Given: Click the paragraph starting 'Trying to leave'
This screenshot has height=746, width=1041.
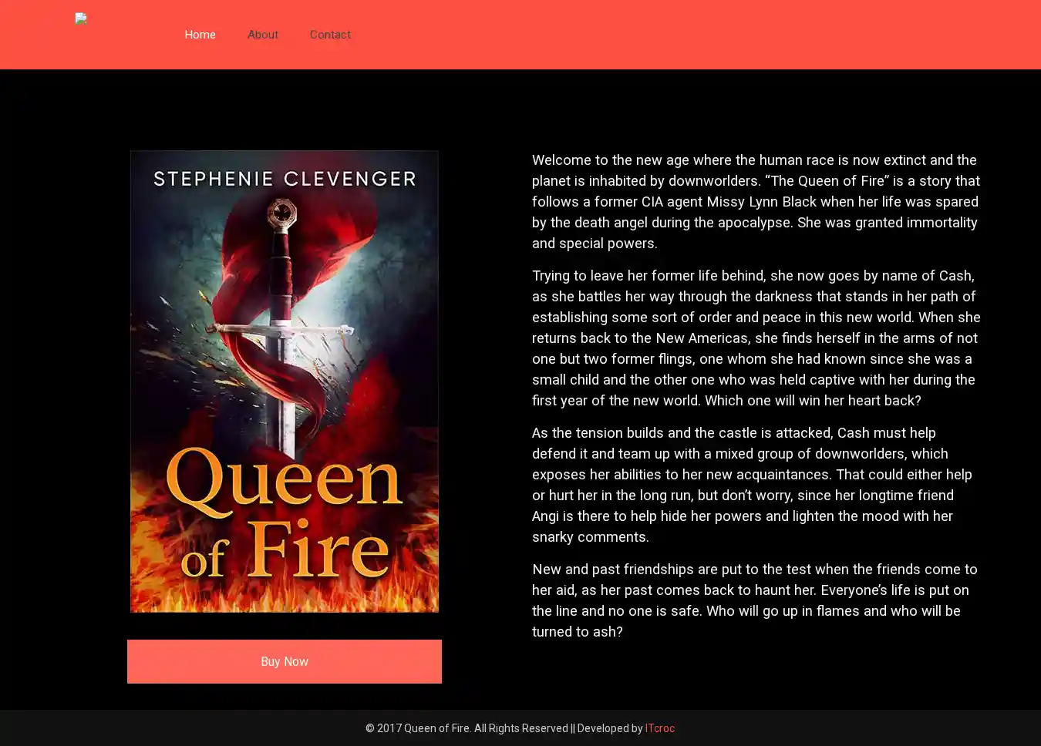Looking at the screenshot, I should pos(756,338).
